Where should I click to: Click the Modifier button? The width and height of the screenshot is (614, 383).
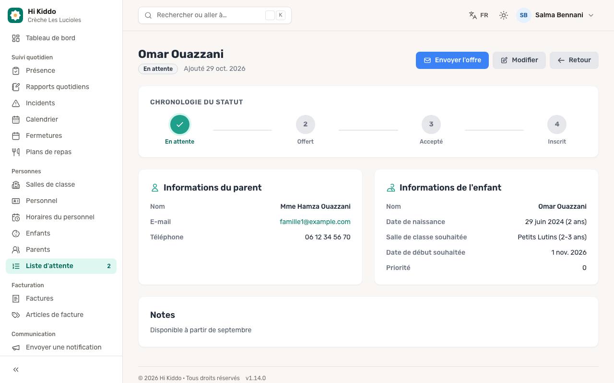point(519,60)
